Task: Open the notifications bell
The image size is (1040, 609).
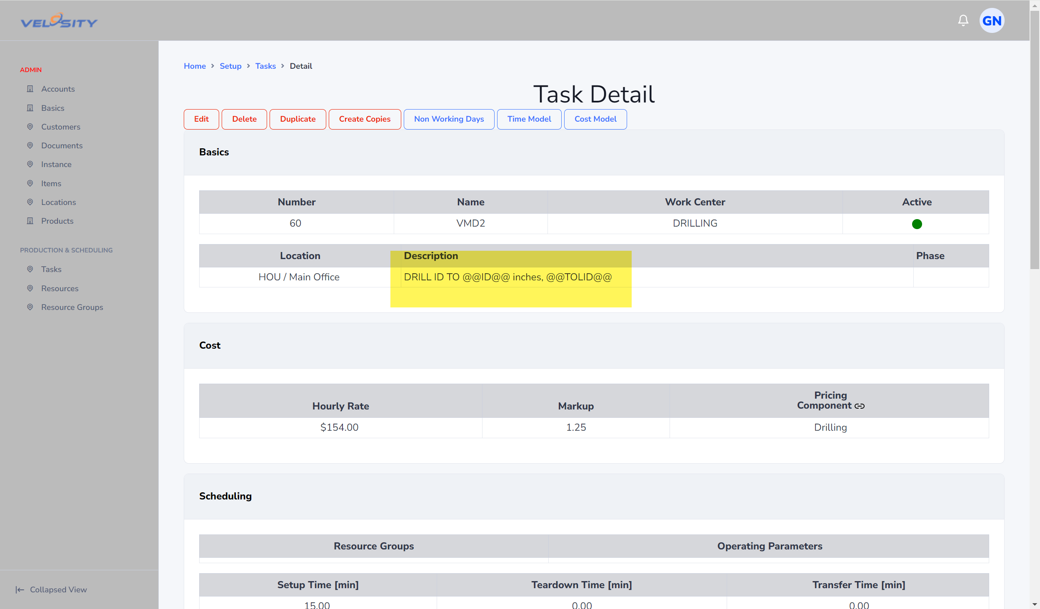Action: (963, 20)
